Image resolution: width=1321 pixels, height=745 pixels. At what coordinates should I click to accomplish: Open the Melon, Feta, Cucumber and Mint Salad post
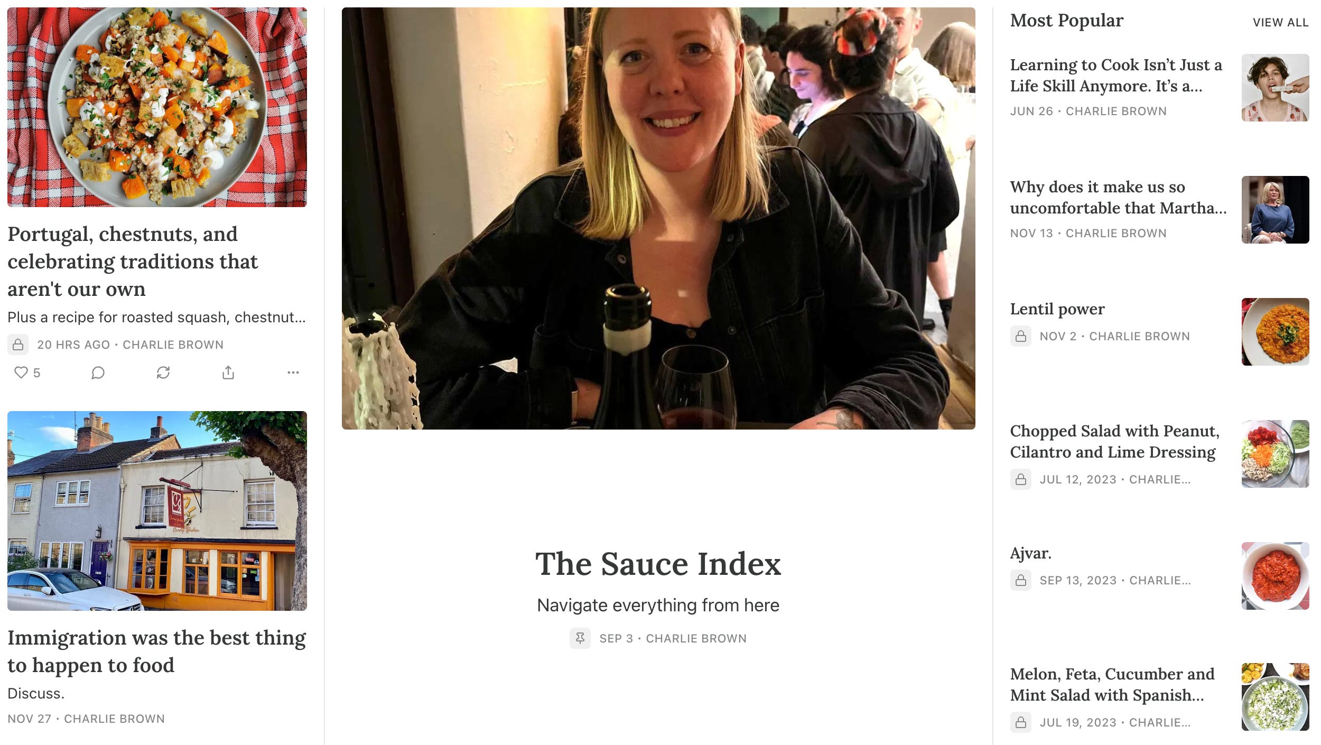point(1112,684)
